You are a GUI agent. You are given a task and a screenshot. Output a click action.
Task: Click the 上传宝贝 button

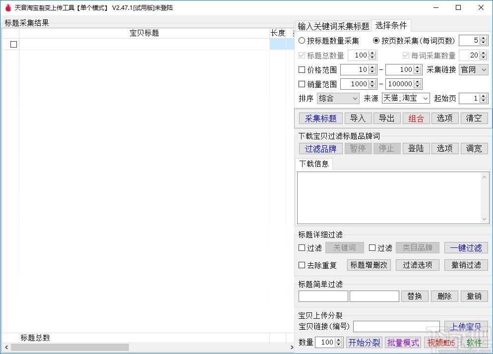466,327
